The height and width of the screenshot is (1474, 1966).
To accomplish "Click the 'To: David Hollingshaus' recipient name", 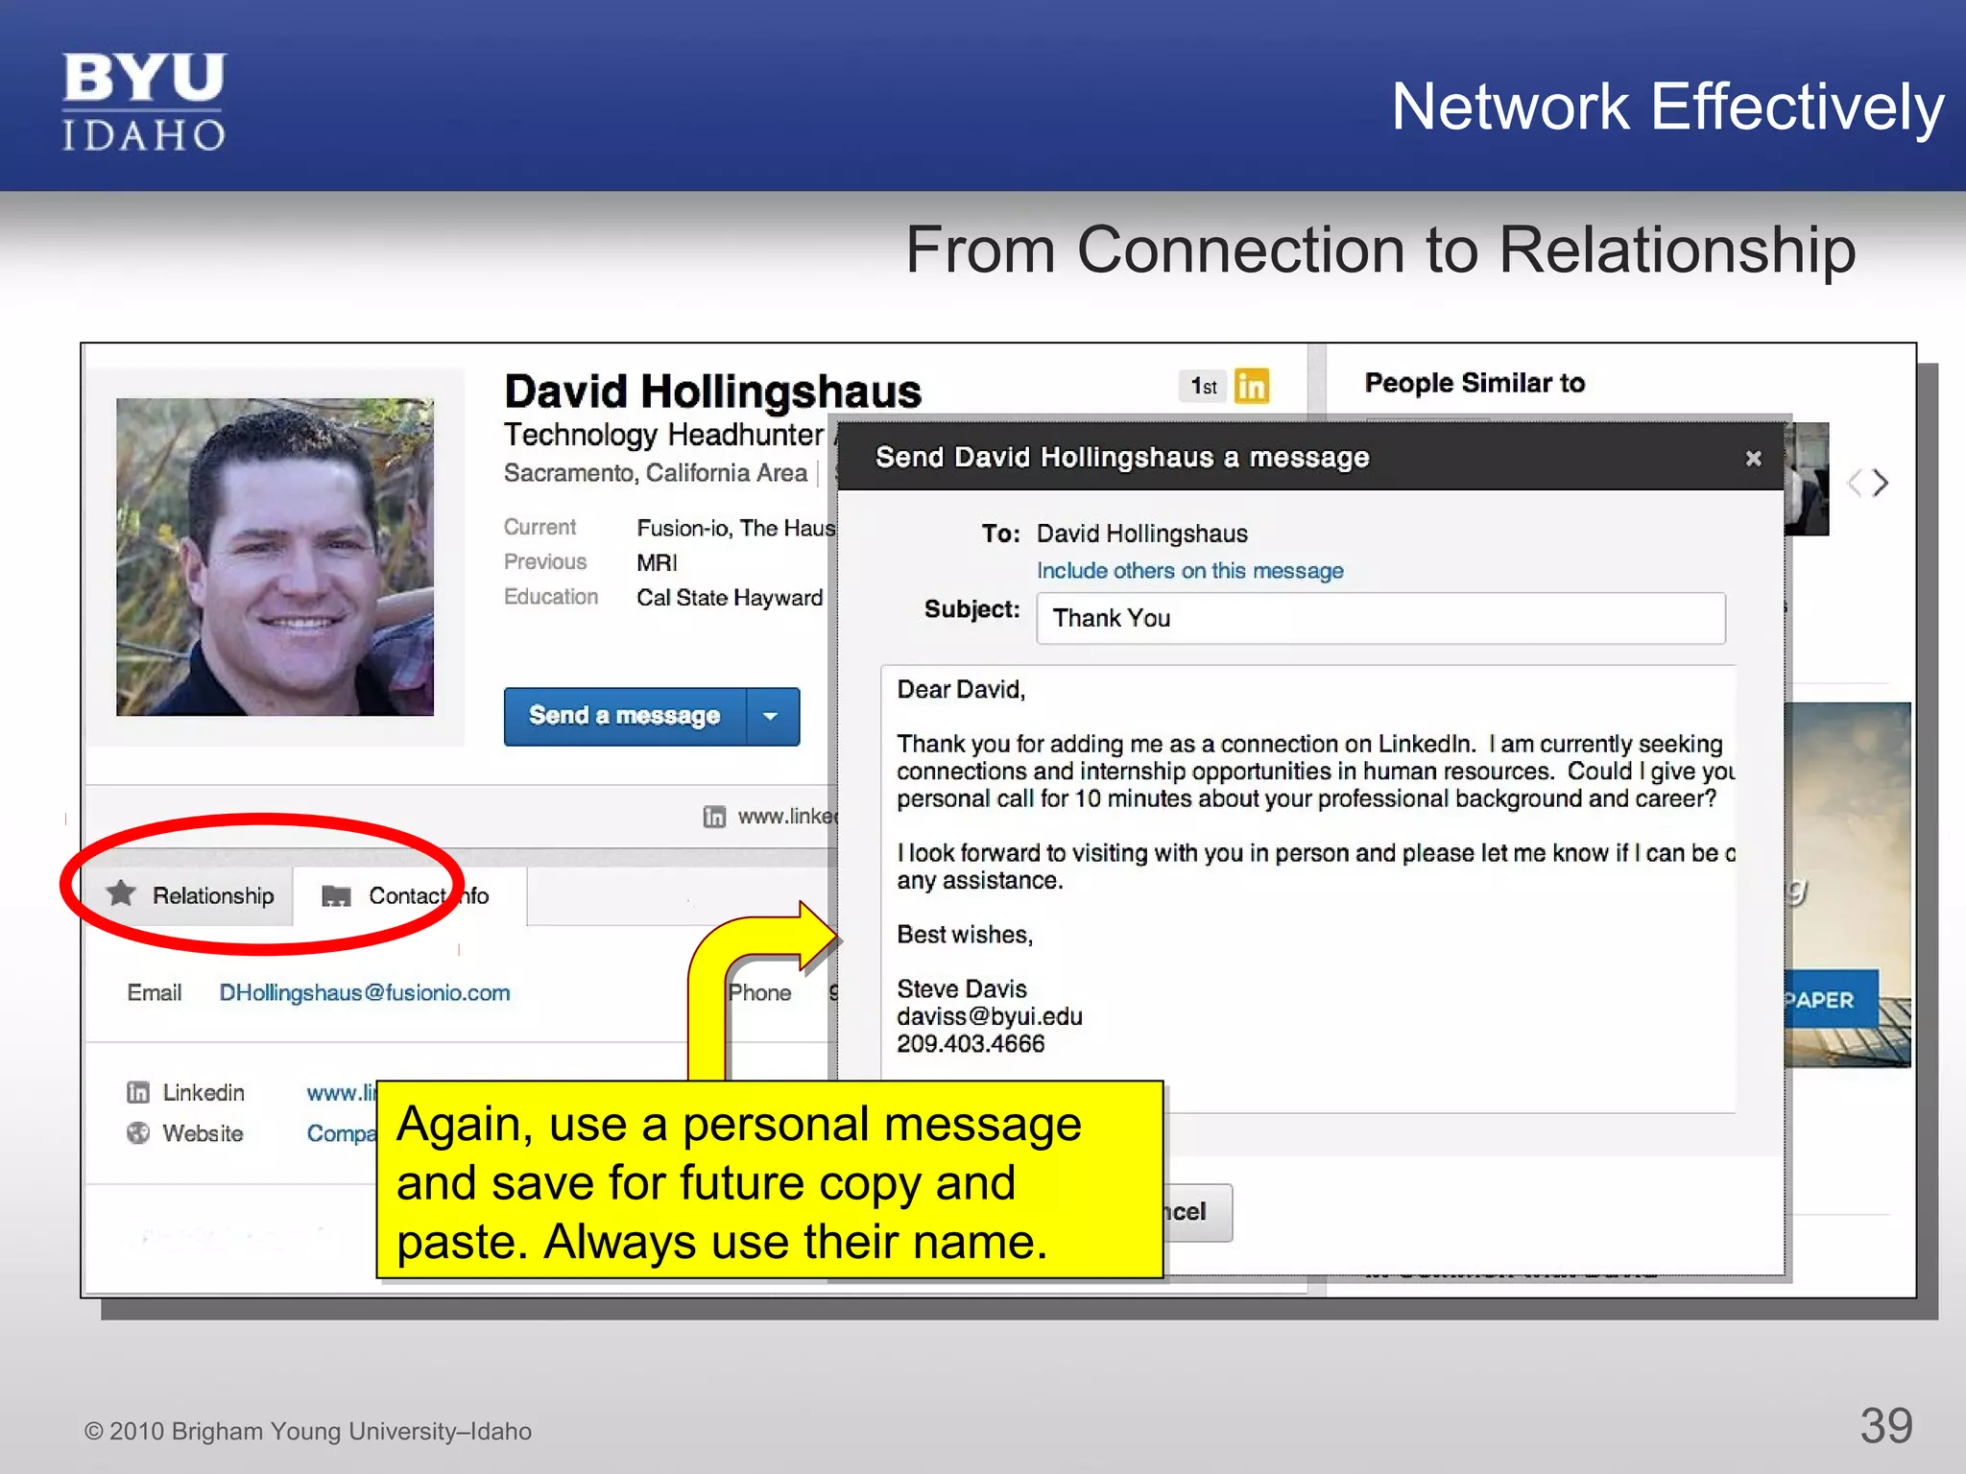I will pyautogui.click(x=1142, y=534).
